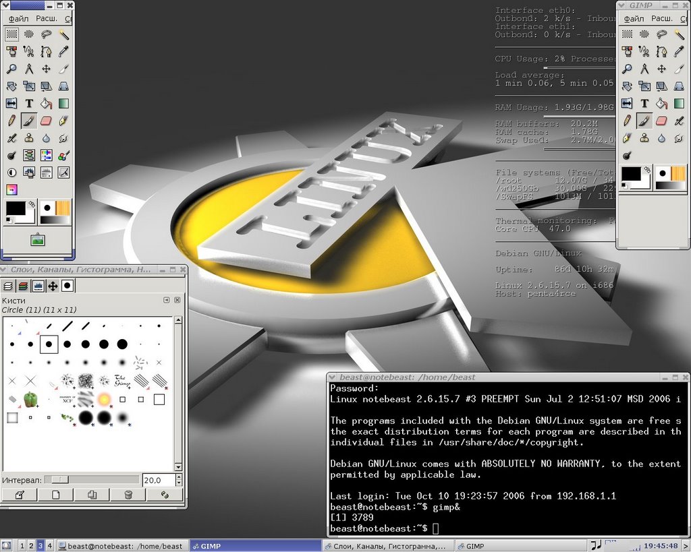The image size is (691, 552).
Task: Open window menu arrow of Слои dock
Action: 3,270
